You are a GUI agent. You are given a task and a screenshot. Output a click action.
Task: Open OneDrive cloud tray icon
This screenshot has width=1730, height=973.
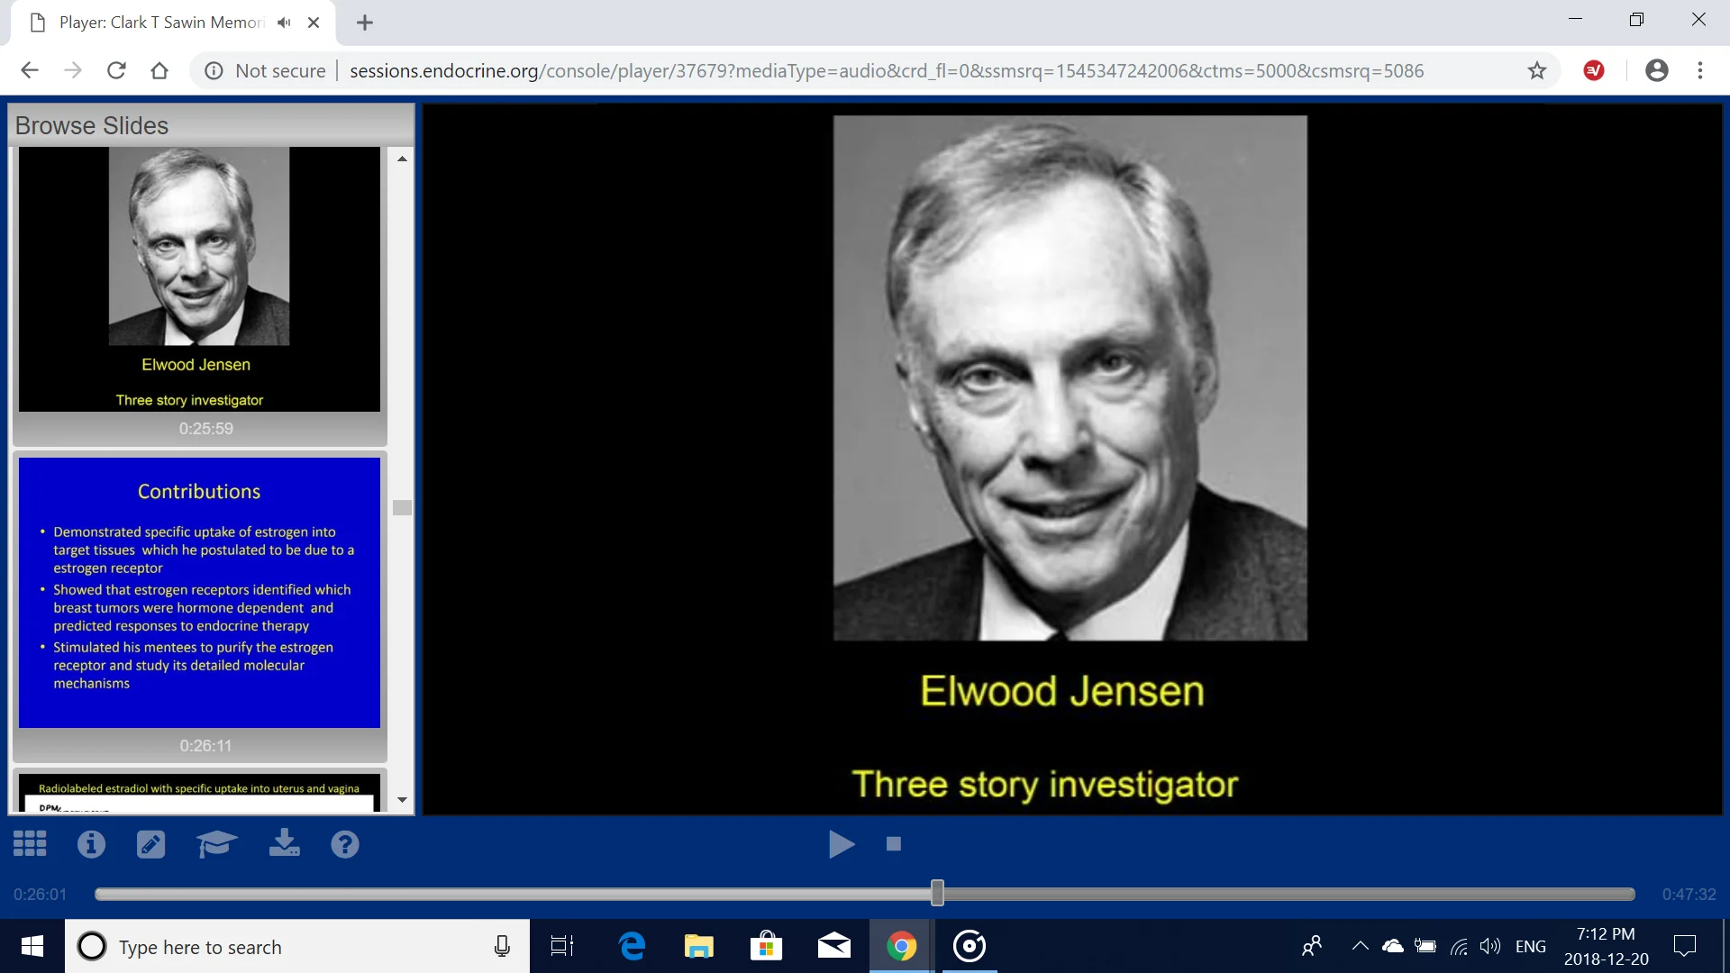click(x=1393, y=946)
